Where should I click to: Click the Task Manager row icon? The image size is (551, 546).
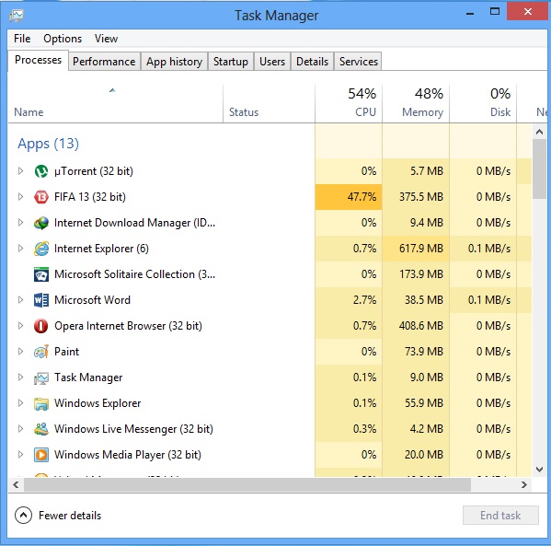tap(41, 378)
